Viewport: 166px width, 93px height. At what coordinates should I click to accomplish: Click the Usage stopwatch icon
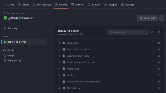click(5, 56)
